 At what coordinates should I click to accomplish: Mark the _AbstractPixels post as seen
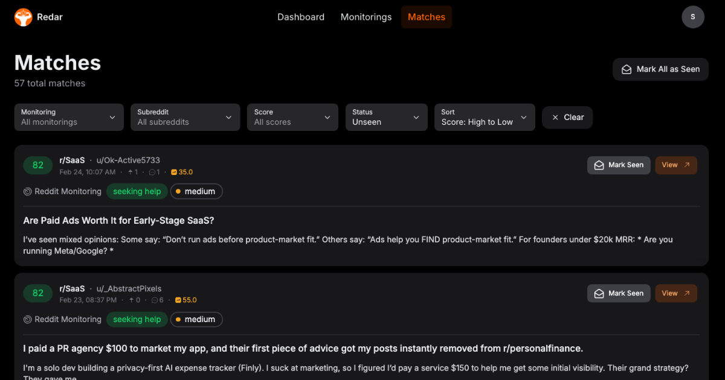[619, 294]
